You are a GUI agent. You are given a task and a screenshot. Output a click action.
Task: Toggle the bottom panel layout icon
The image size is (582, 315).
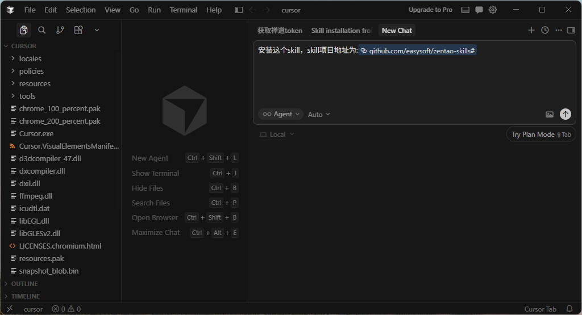(465, 10)
